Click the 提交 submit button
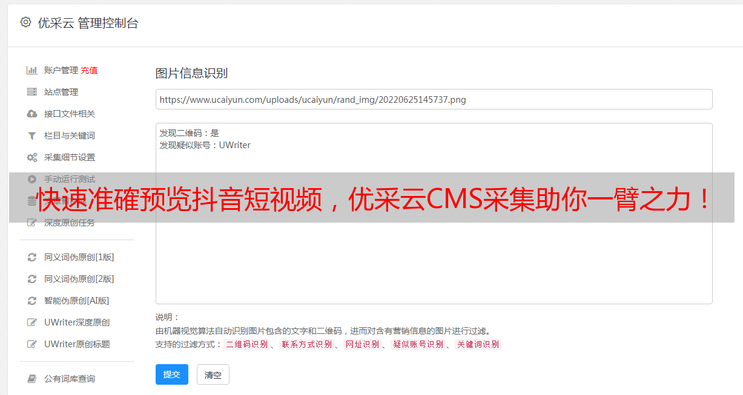 [172, 374]
